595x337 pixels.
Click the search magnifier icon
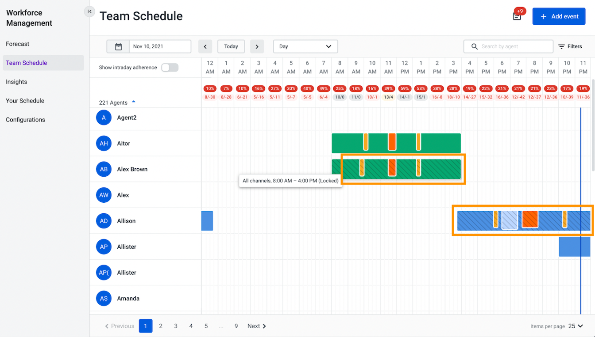[475, 46]
